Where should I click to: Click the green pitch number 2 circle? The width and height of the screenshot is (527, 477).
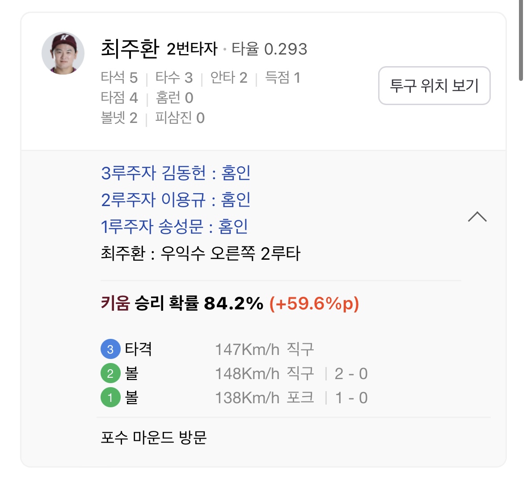110,373
